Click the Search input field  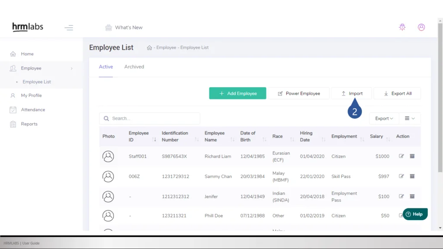click(x=149, y=118)
